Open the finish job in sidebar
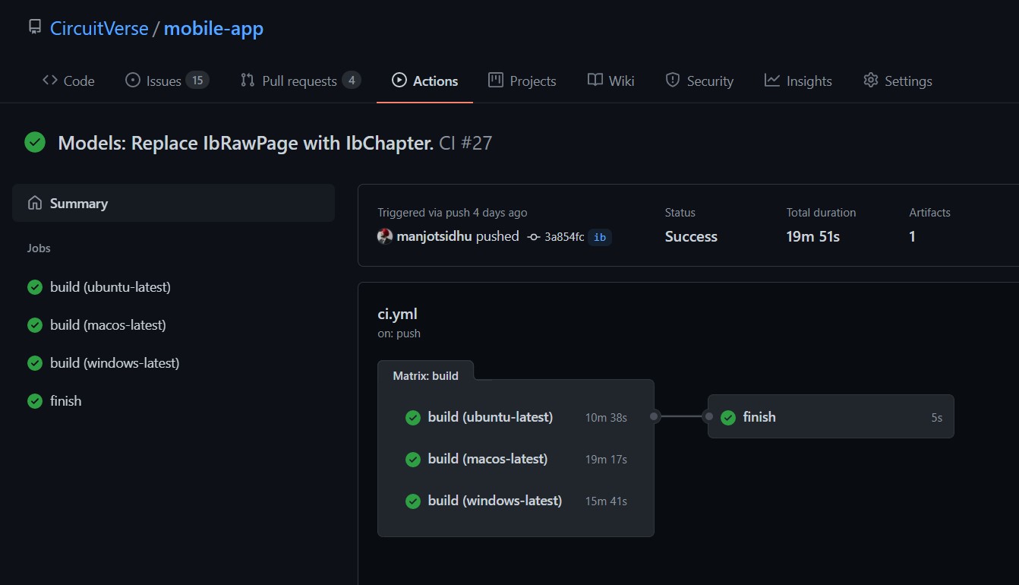Viewport: 1019px width, 585px height. 65,400
